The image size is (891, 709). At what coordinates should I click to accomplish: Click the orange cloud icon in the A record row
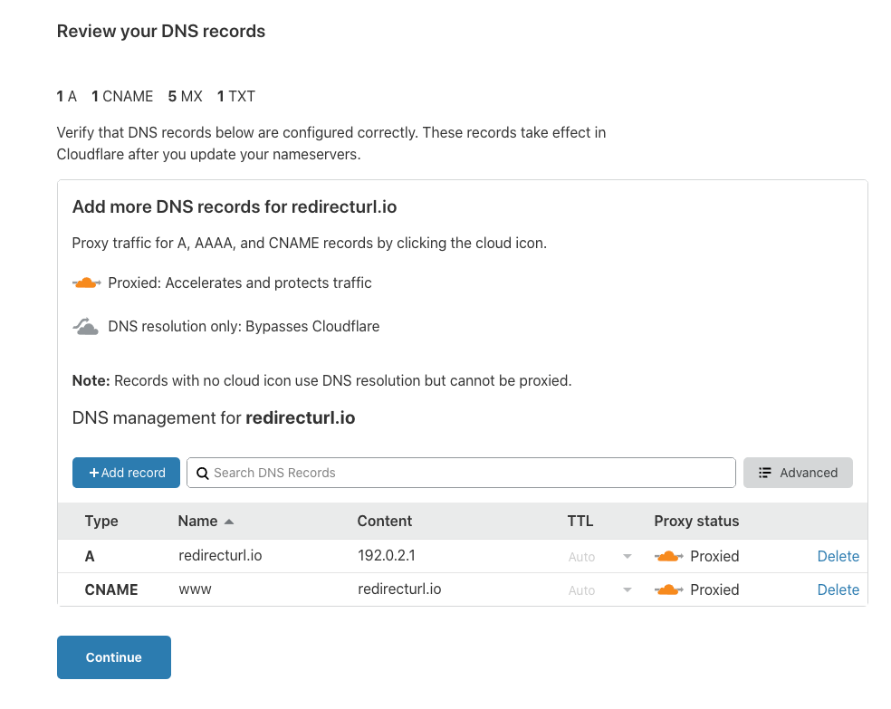click(x=669, y=556)
